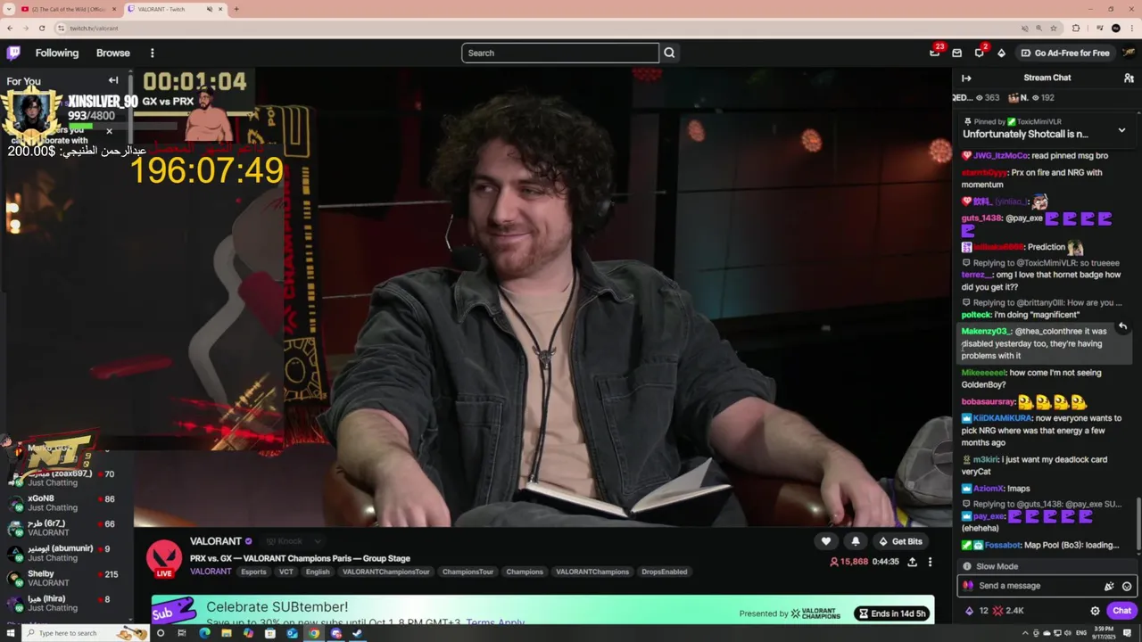This screenshot has height=642, width=1142.
Task: Click the party popper icon in message box
Action: coord(1109,586)
